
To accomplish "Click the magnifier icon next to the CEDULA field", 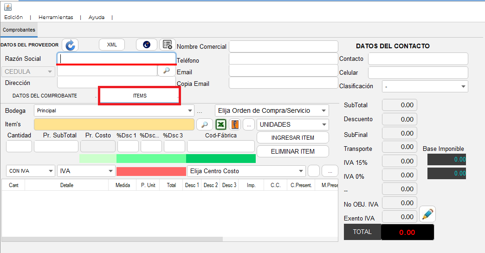I will pyautogui.click(x=167, y=71).
